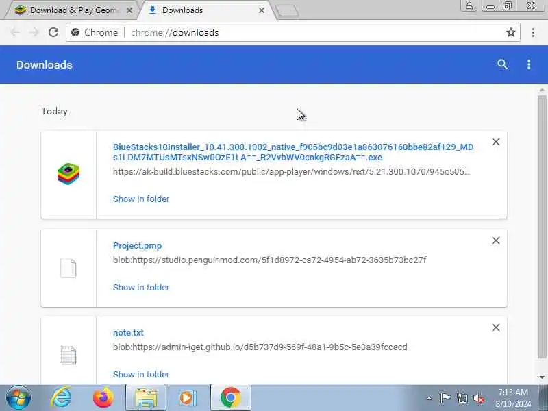
Task: Launch Internet Explorer from the taskbar
Action: [61, 398]
